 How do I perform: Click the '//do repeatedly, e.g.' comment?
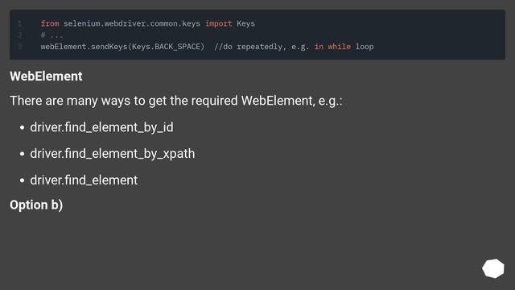pos(262,47)
